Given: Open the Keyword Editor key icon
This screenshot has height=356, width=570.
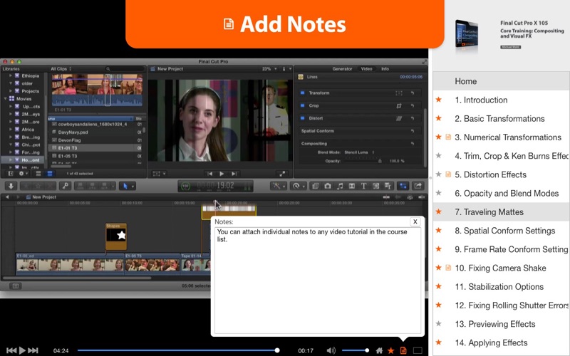Looking at the screenshot, I should [x=66, y=186].
